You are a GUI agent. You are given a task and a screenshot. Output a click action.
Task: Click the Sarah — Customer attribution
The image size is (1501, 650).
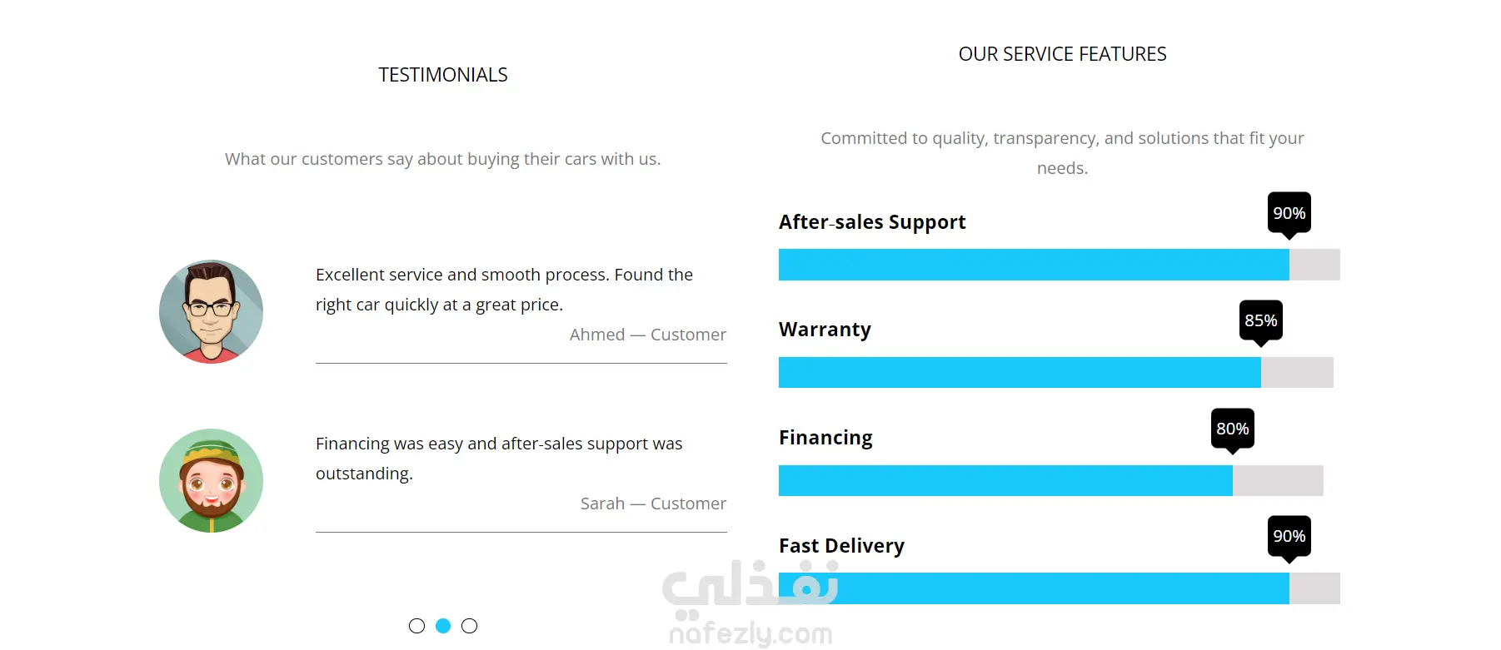(653, 504)
